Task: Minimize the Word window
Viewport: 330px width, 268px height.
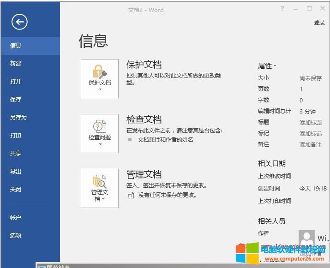Action: click(x=295, y=9)
